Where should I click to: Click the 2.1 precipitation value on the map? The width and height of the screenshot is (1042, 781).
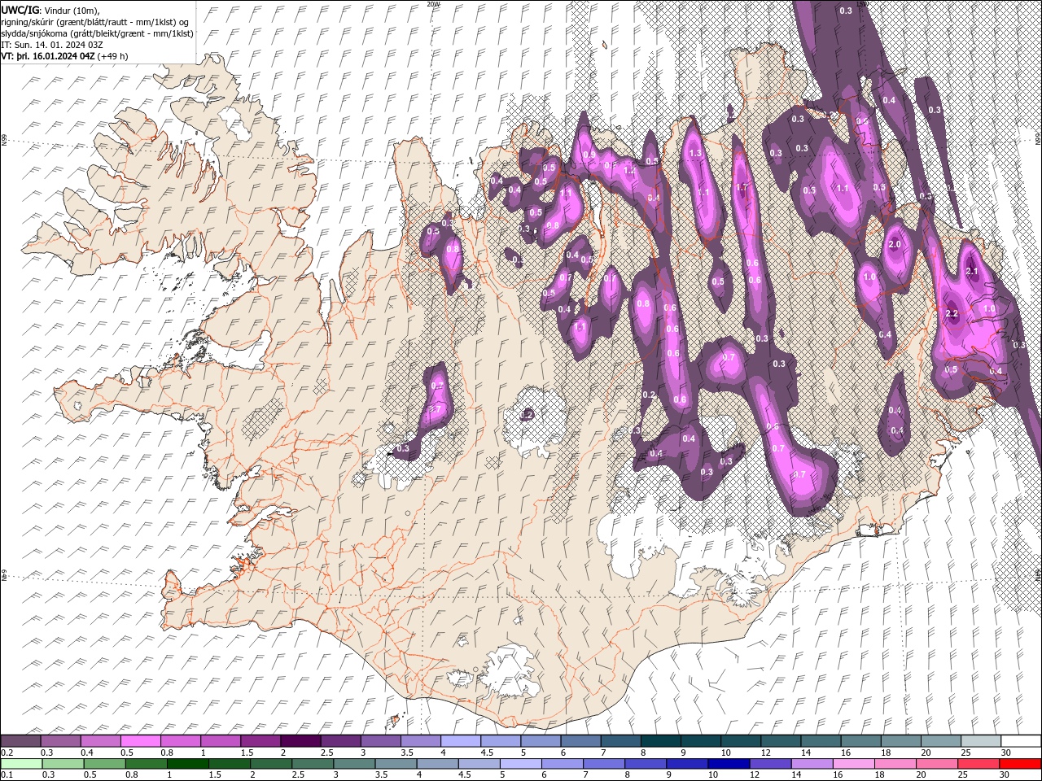(971, 271)
